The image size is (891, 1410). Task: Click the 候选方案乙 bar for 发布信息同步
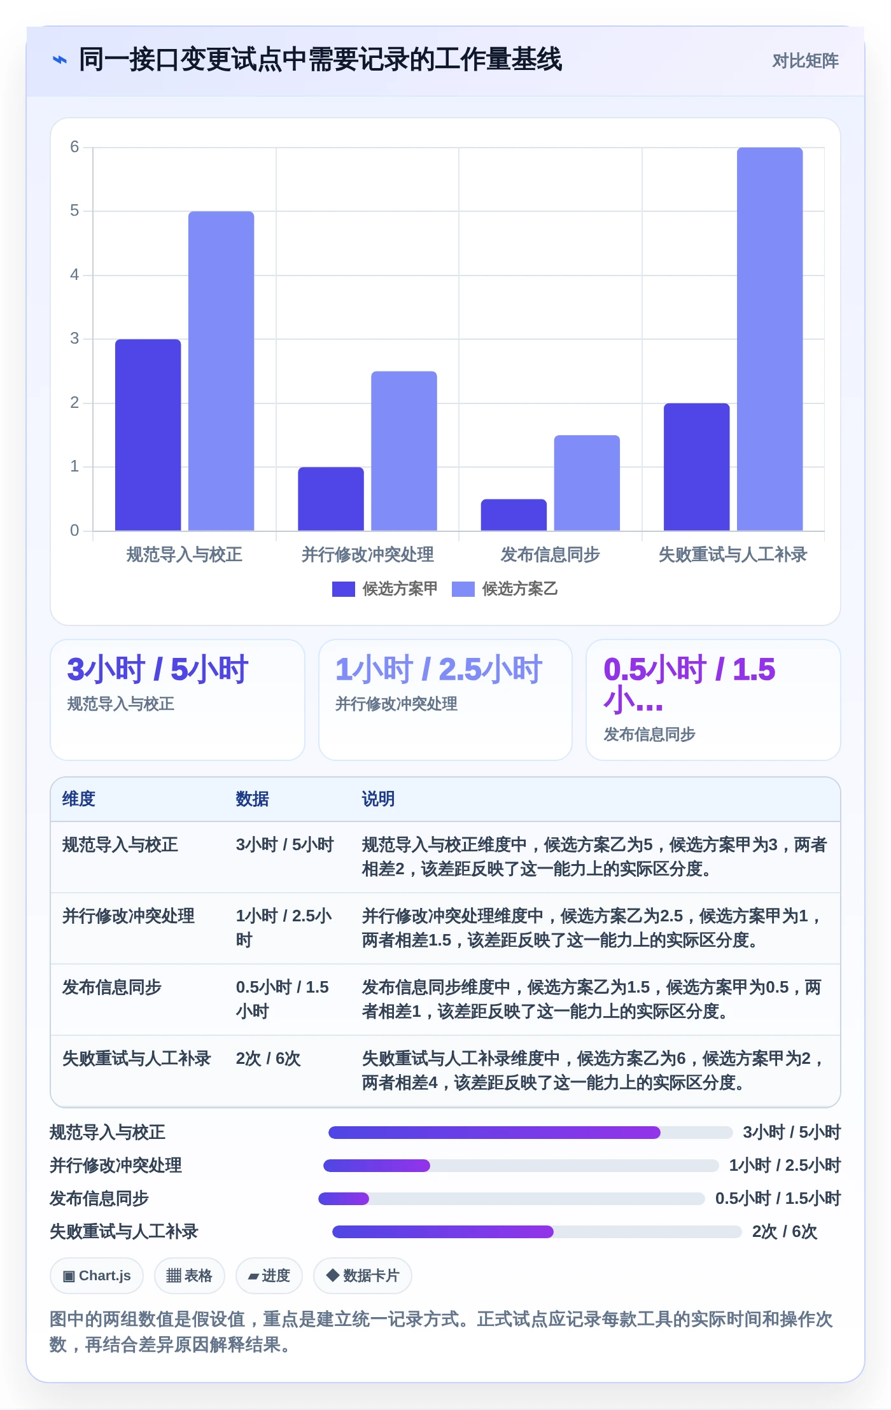tap(587, 483)
